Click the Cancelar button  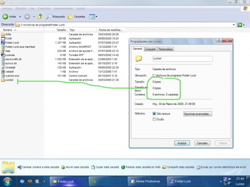(x=202, y=143)
